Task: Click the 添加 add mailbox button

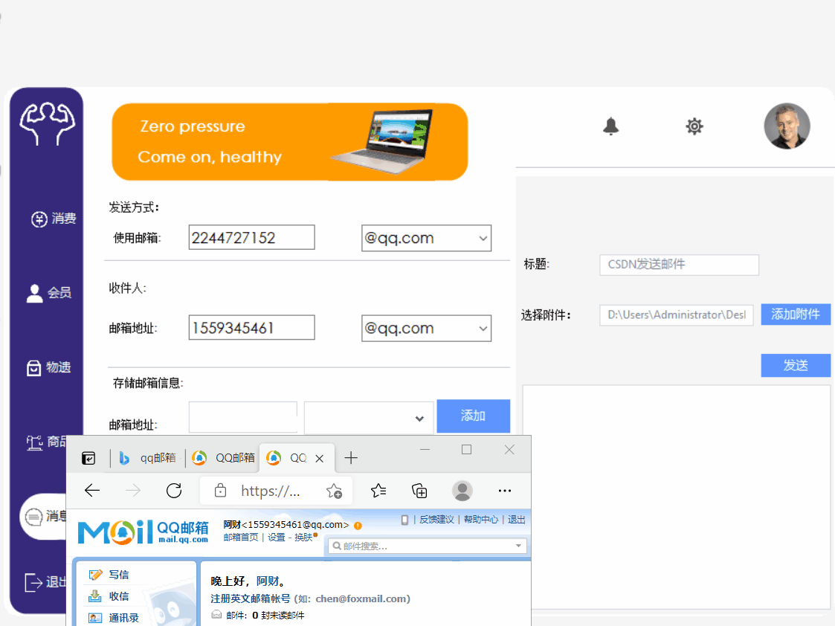Action: [x=473, y=416]
